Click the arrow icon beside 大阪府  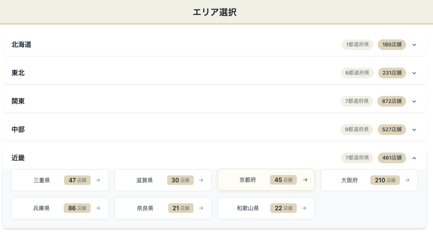coord(407,180)
